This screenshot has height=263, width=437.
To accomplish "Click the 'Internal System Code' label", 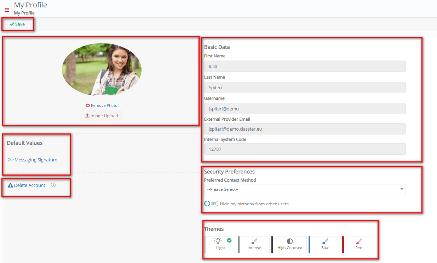I will coord(225,139).
